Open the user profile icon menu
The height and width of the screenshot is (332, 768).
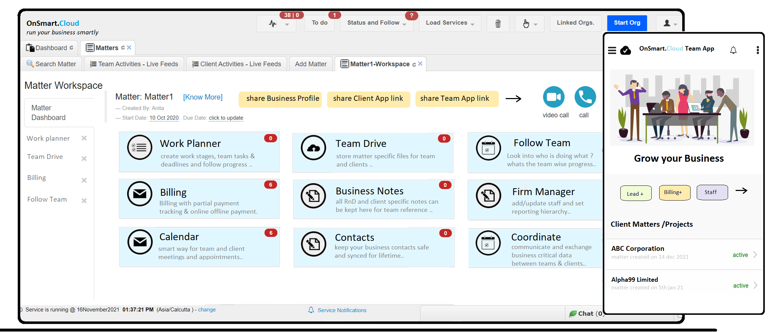[669, 23]
